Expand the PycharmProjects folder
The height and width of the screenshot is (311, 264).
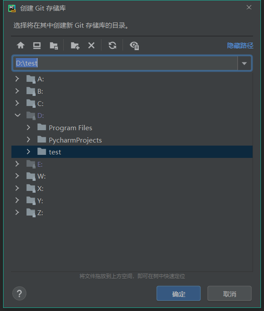pos(29,139)
